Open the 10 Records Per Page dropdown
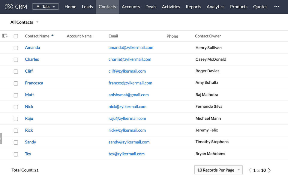 click(218, 170)
